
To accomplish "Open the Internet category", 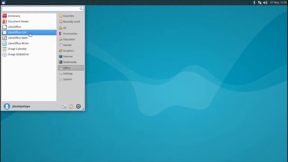I will coord(71,56).
